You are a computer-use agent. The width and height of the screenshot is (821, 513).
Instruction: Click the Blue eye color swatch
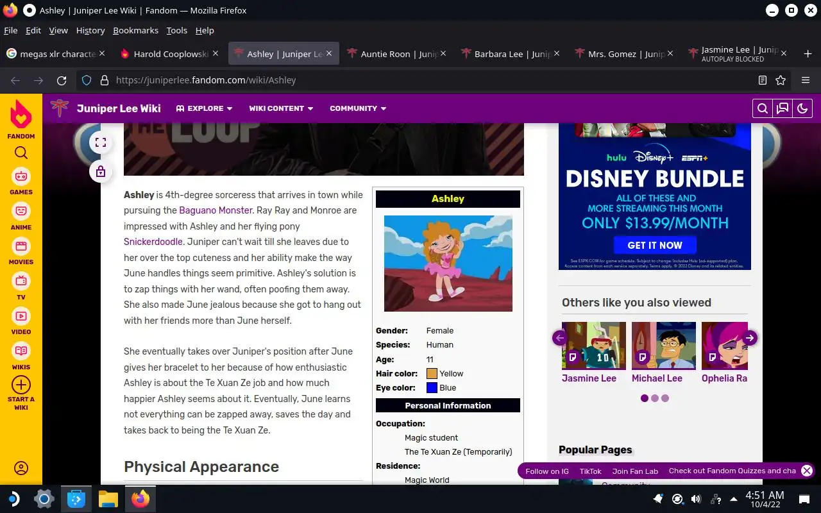coord(432,387)
